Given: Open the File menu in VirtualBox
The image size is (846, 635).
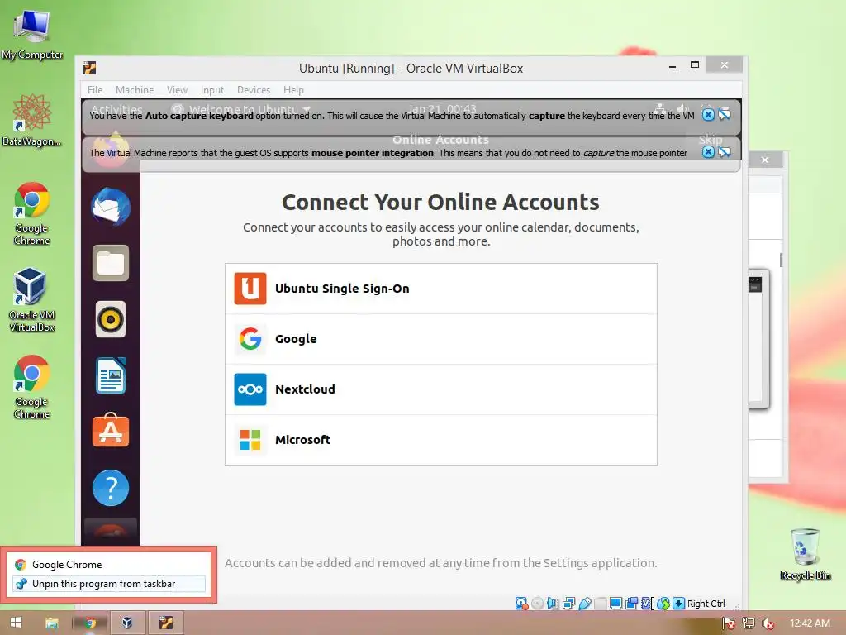Looking at the screenshot, I should point(95,90).
